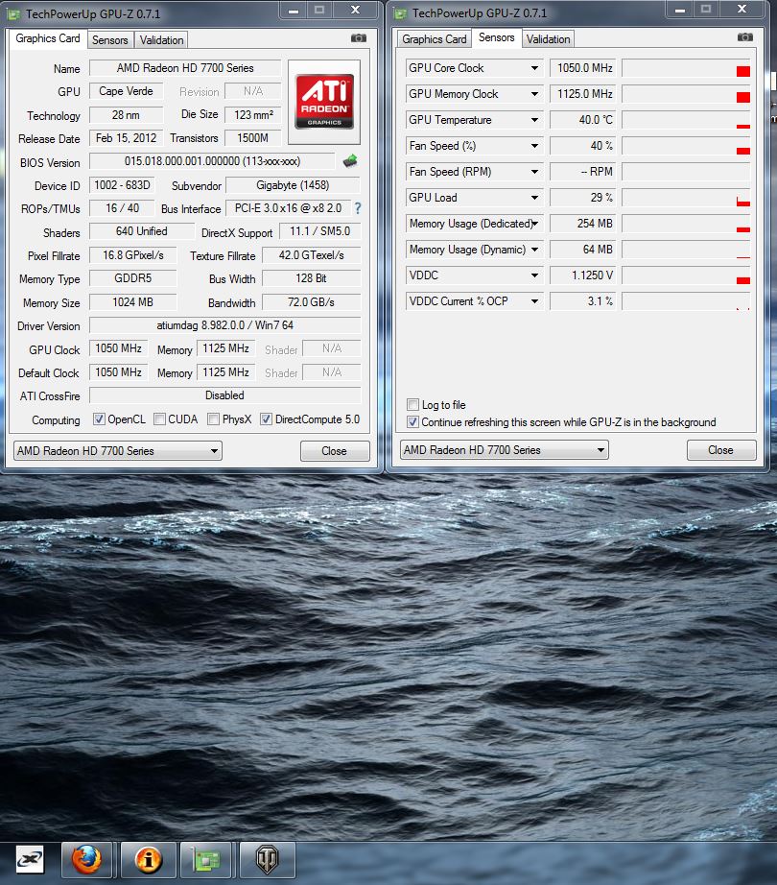Toggle the CUDA checkbox

coord(159,419)
